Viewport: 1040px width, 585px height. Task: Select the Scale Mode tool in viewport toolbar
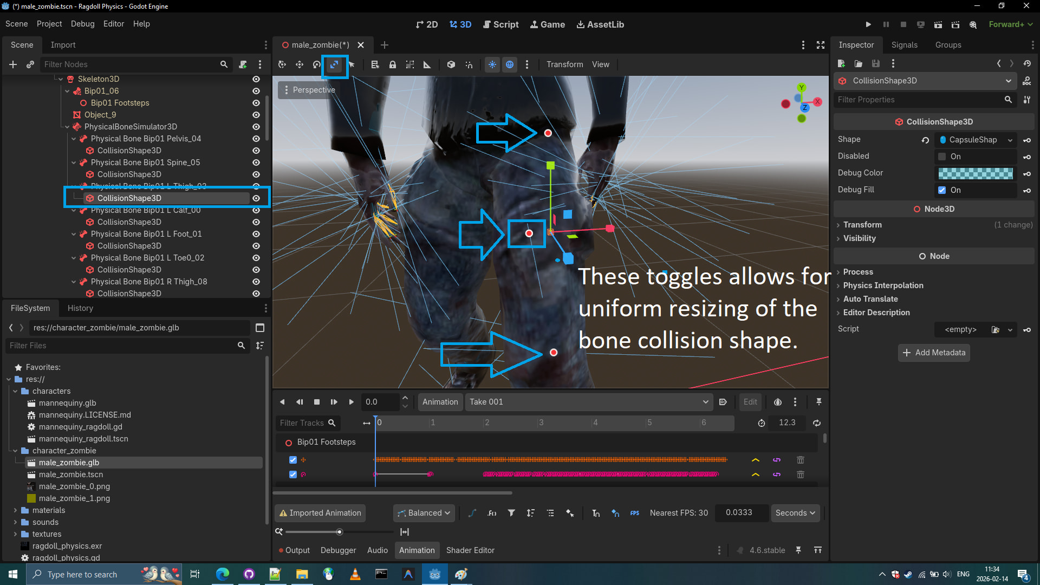point(334,64)
